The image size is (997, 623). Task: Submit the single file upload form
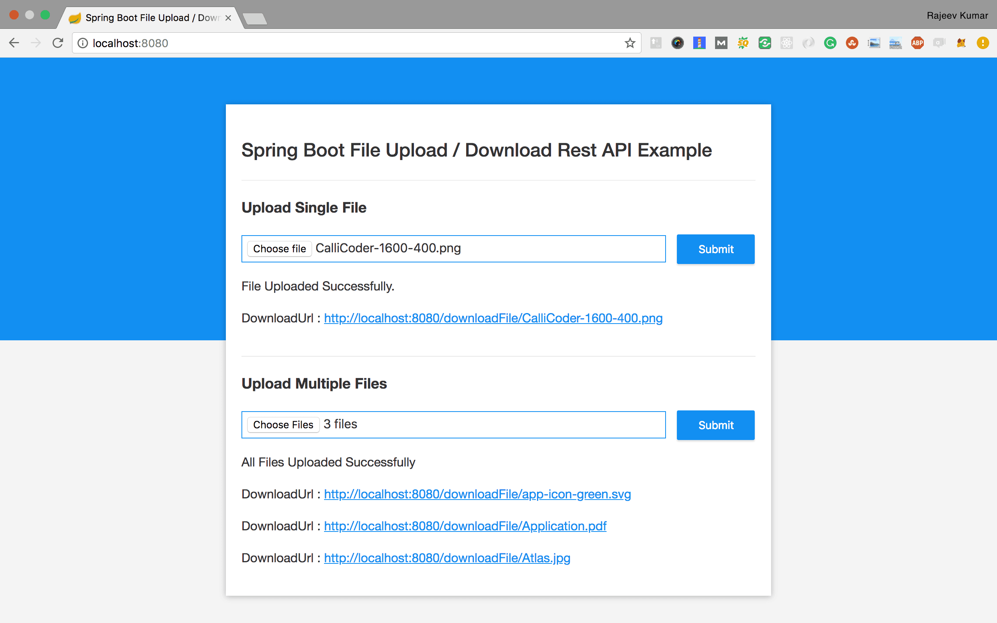tap(716, 248)
